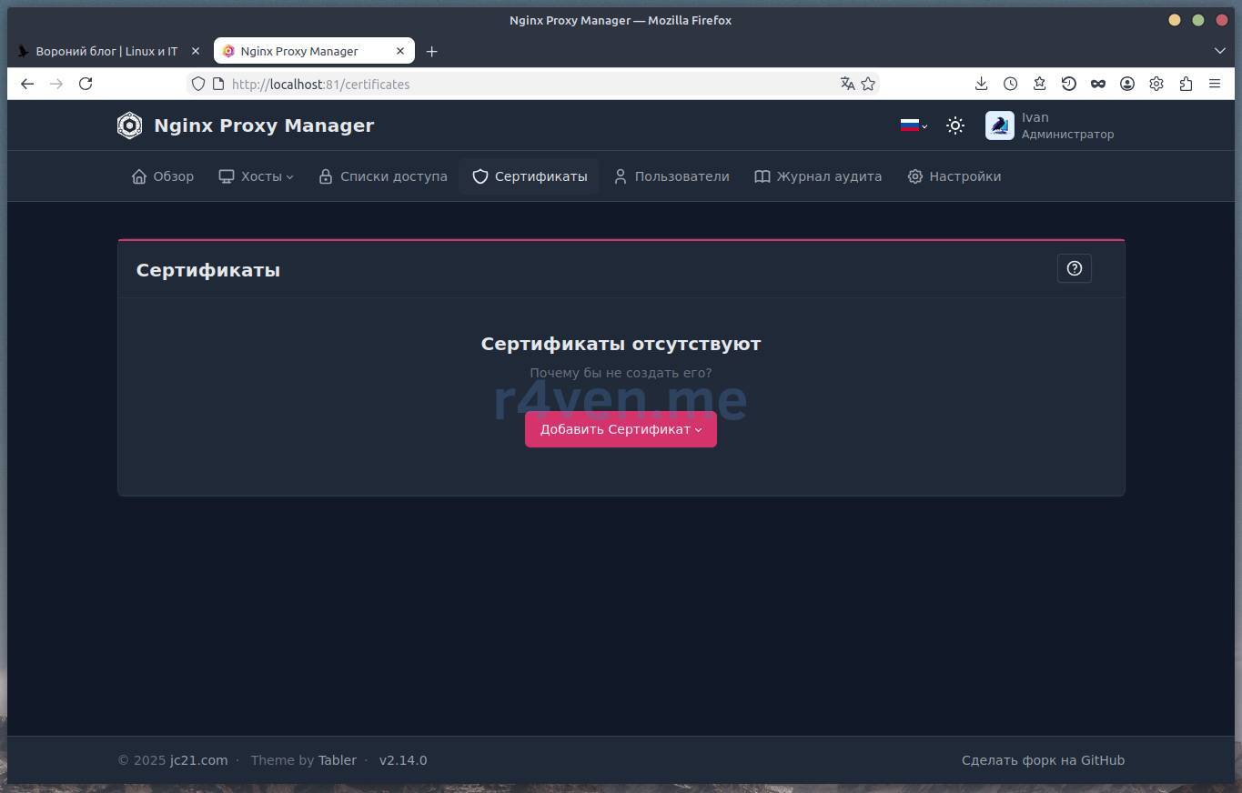Open the Russian flag language dropdown
Viewport: 1242px width, 793px height.
pos(913,126)
